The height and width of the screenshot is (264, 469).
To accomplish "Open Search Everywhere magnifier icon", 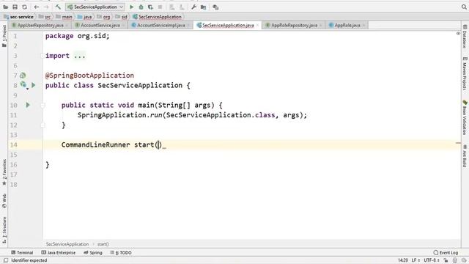I will pos(464,7).
